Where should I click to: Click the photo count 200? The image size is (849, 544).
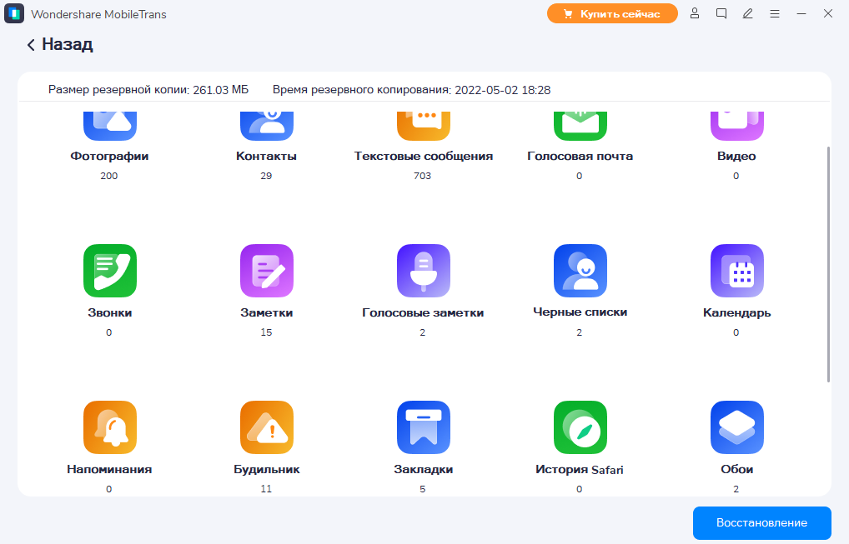point(108,176)
